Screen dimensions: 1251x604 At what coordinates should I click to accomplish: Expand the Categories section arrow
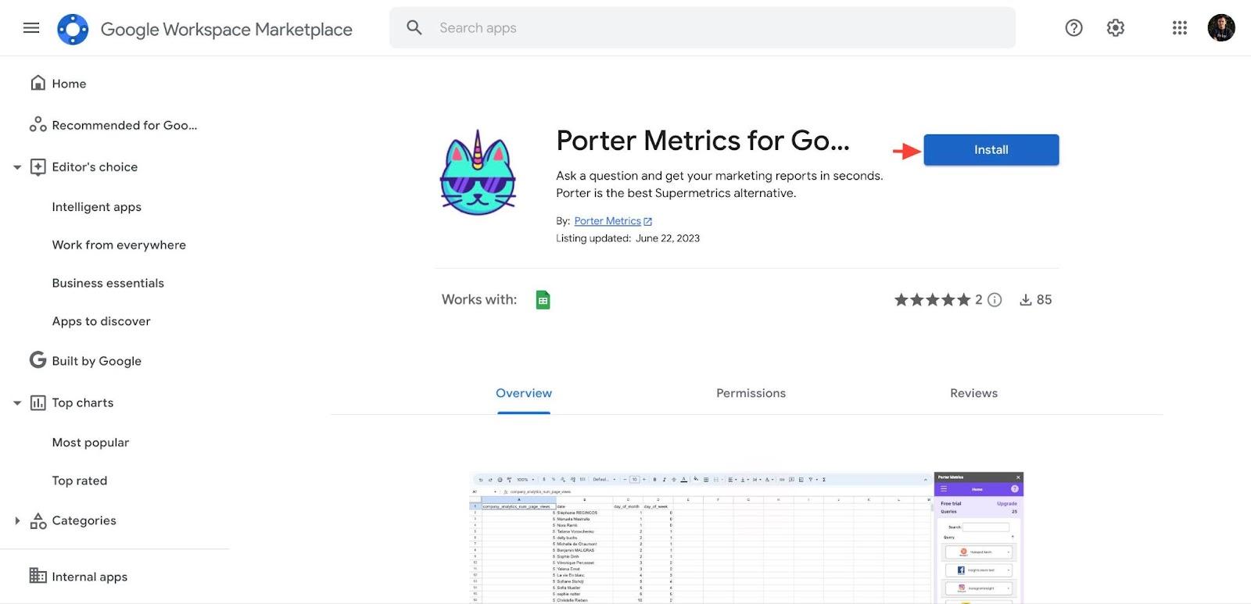click(17, 520)
